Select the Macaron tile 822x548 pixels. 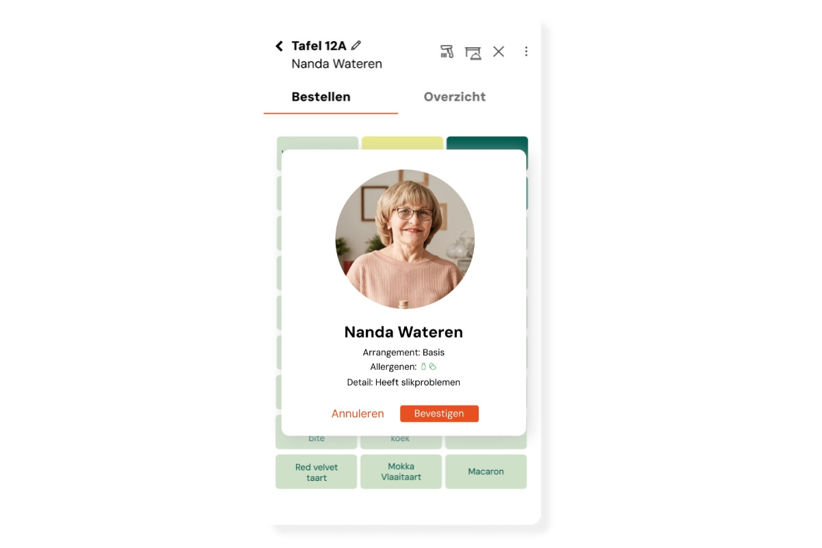[x=486, y=472]
